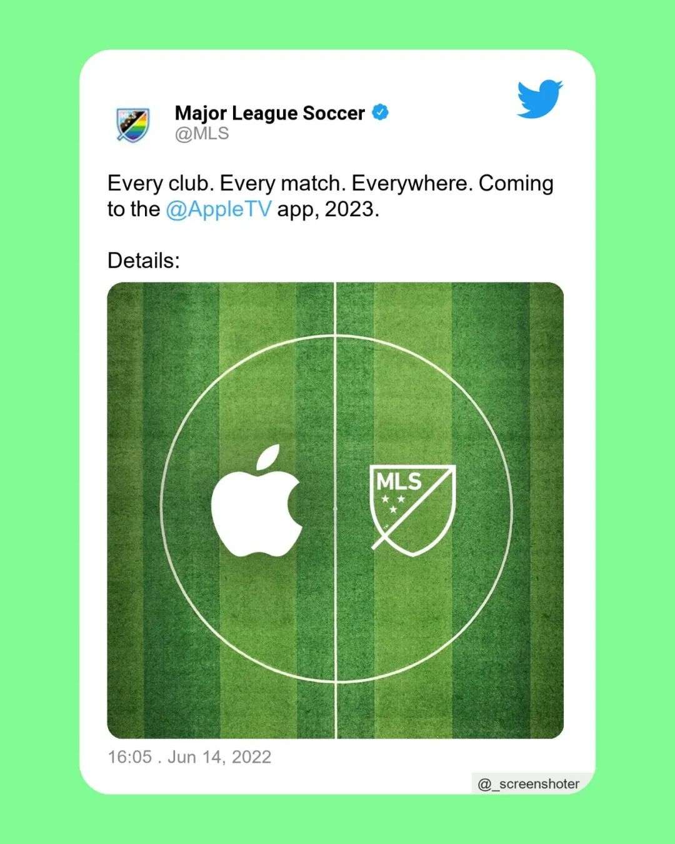Click the 'MLS' lettering inside the shield
The image size is (675, 844).
pos(399,481)
